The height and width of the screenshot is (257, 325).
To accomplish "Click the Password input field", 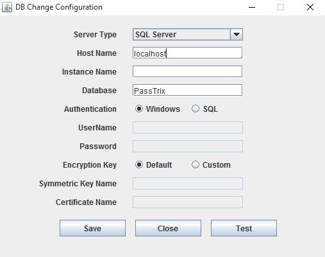I will [188, 146].
